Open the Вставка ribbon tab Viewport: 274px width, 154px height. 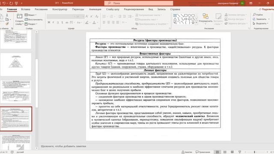pos(26,9)
